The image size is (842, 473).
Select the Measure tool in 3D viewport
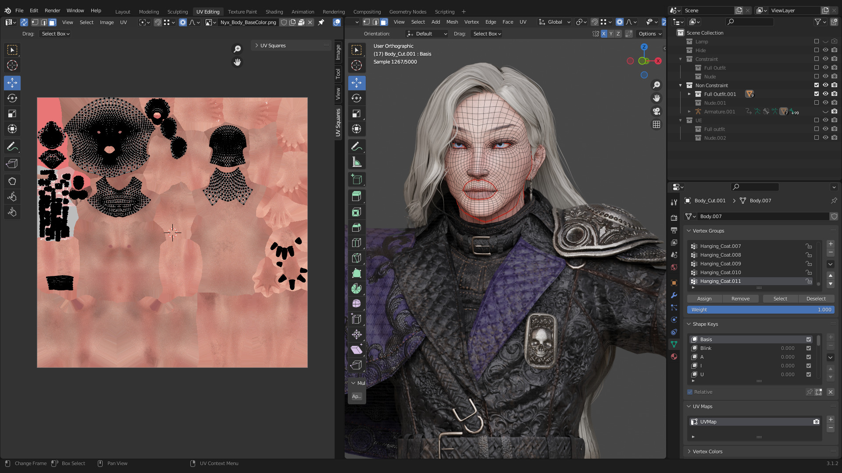point(357,162)
